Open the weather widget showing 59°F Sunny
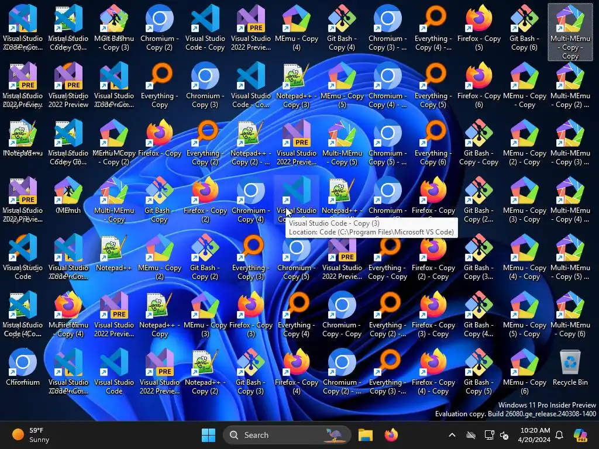The width and height of the screenshot is (599, 449). [30, 435]
